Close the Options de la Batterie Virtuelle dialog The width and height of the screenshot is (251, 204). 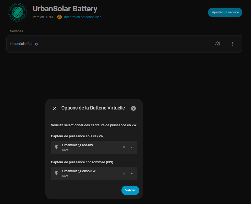pos(55,108)
